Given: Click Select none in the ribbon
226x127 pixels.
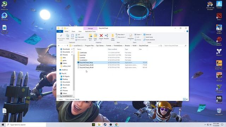Looking at the screenshot, I should pos(148,37).
